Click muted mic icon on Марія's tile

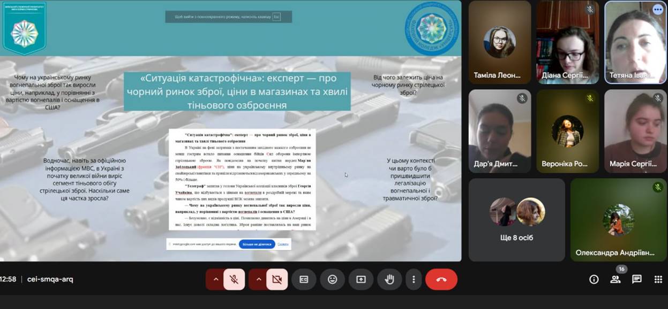[x=658, y=98]
